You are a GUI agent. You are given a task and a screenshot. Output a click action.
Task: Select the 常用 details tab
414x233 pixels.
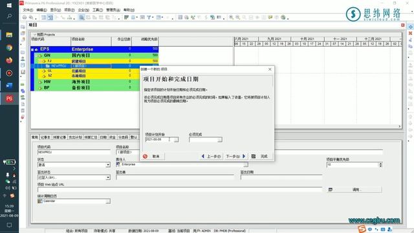(x=35, y=137)
